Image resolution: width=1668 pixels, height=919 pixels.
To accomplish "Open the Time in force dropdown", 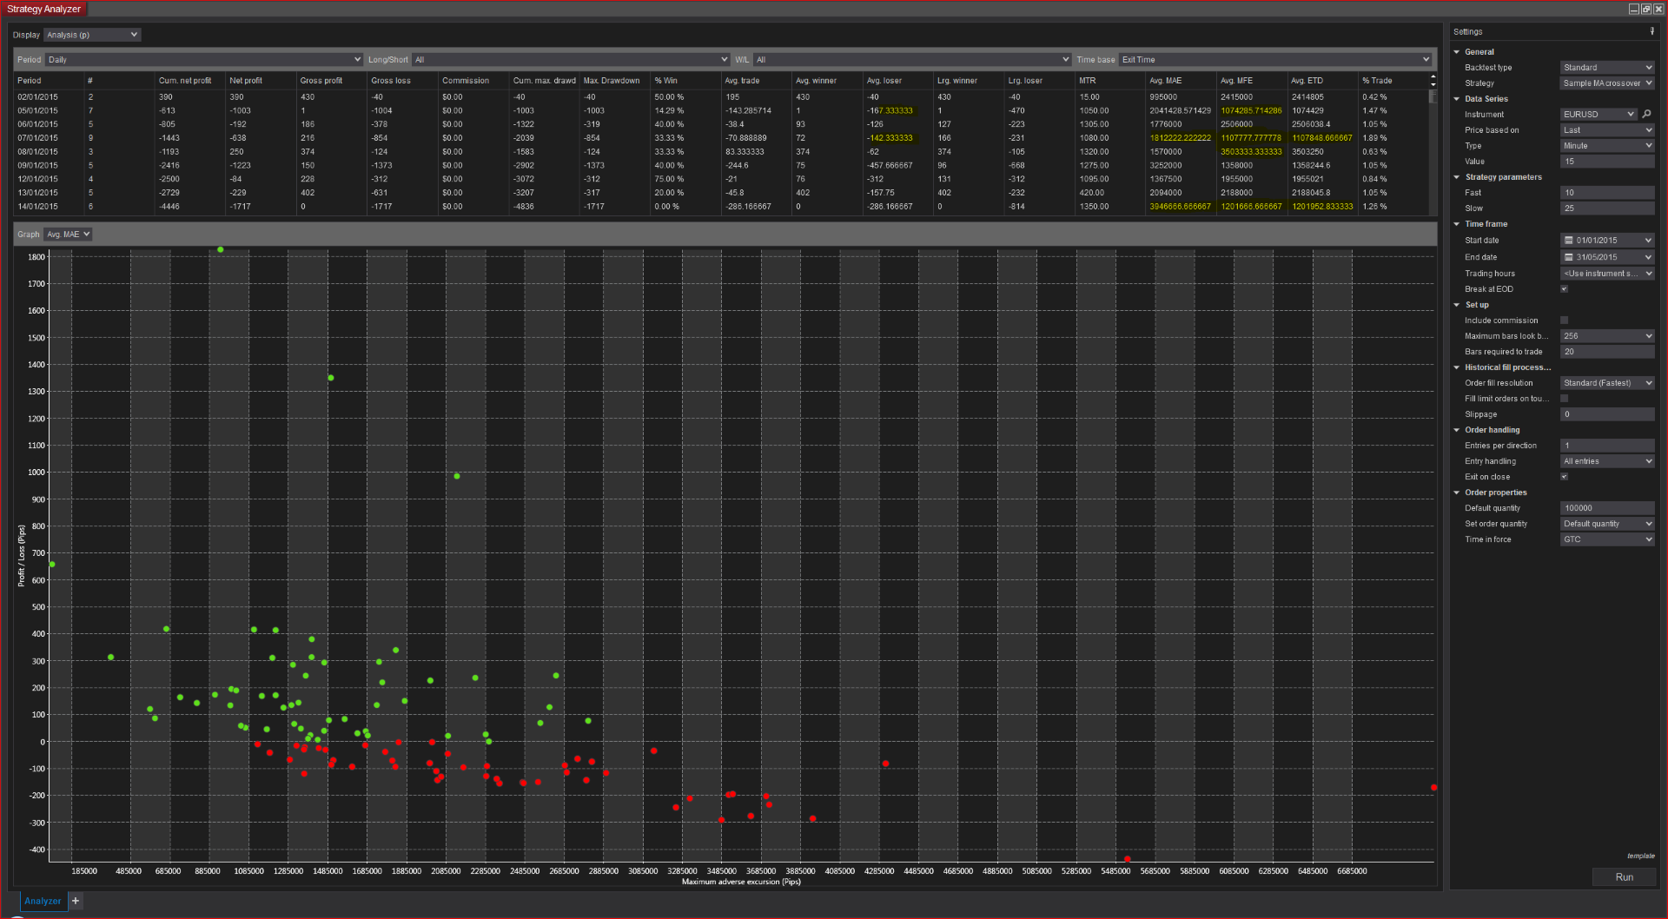I will coord(1607,539).
